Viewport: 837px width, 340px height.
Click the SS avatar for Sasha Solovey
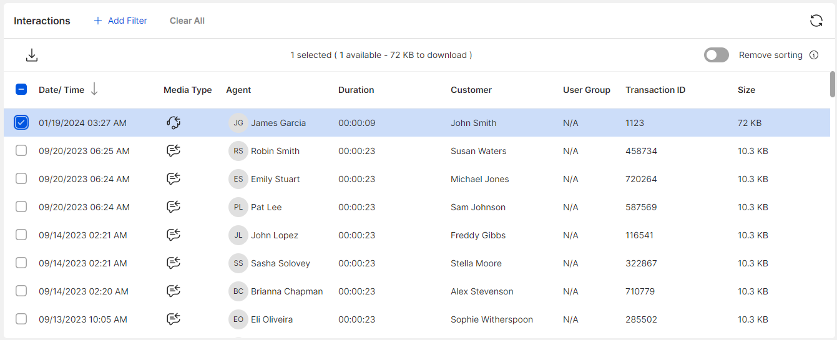point(238,263)
